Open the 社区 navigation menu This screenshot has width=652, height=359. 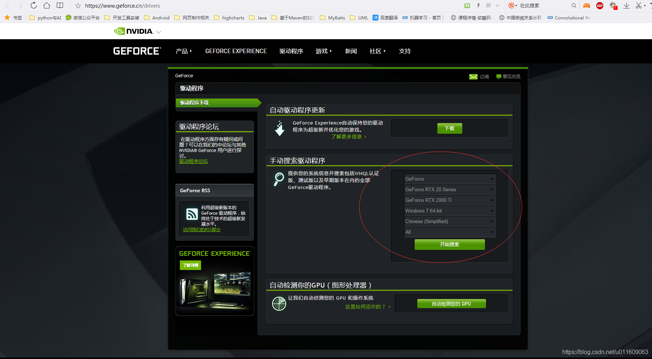click(377, 51)
